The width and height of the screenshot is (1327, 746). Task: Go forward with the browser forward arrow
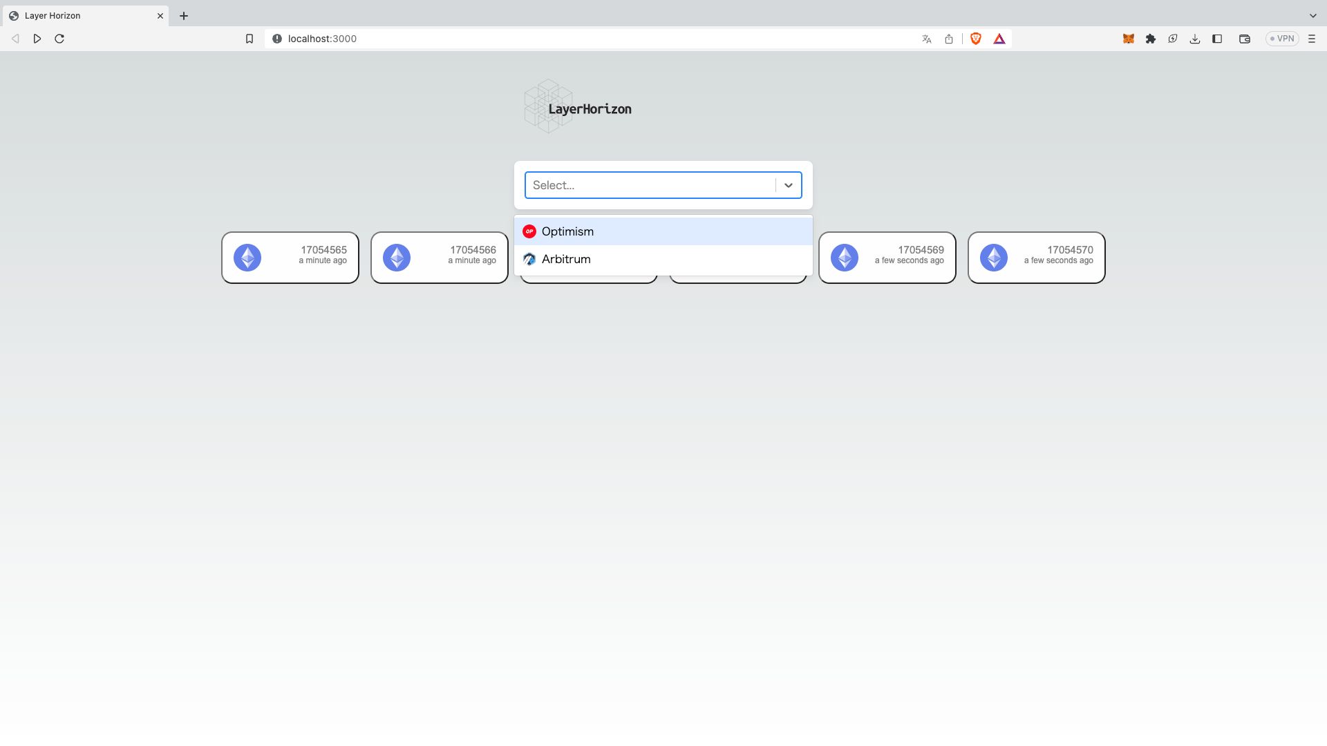(x=37, y=39)
